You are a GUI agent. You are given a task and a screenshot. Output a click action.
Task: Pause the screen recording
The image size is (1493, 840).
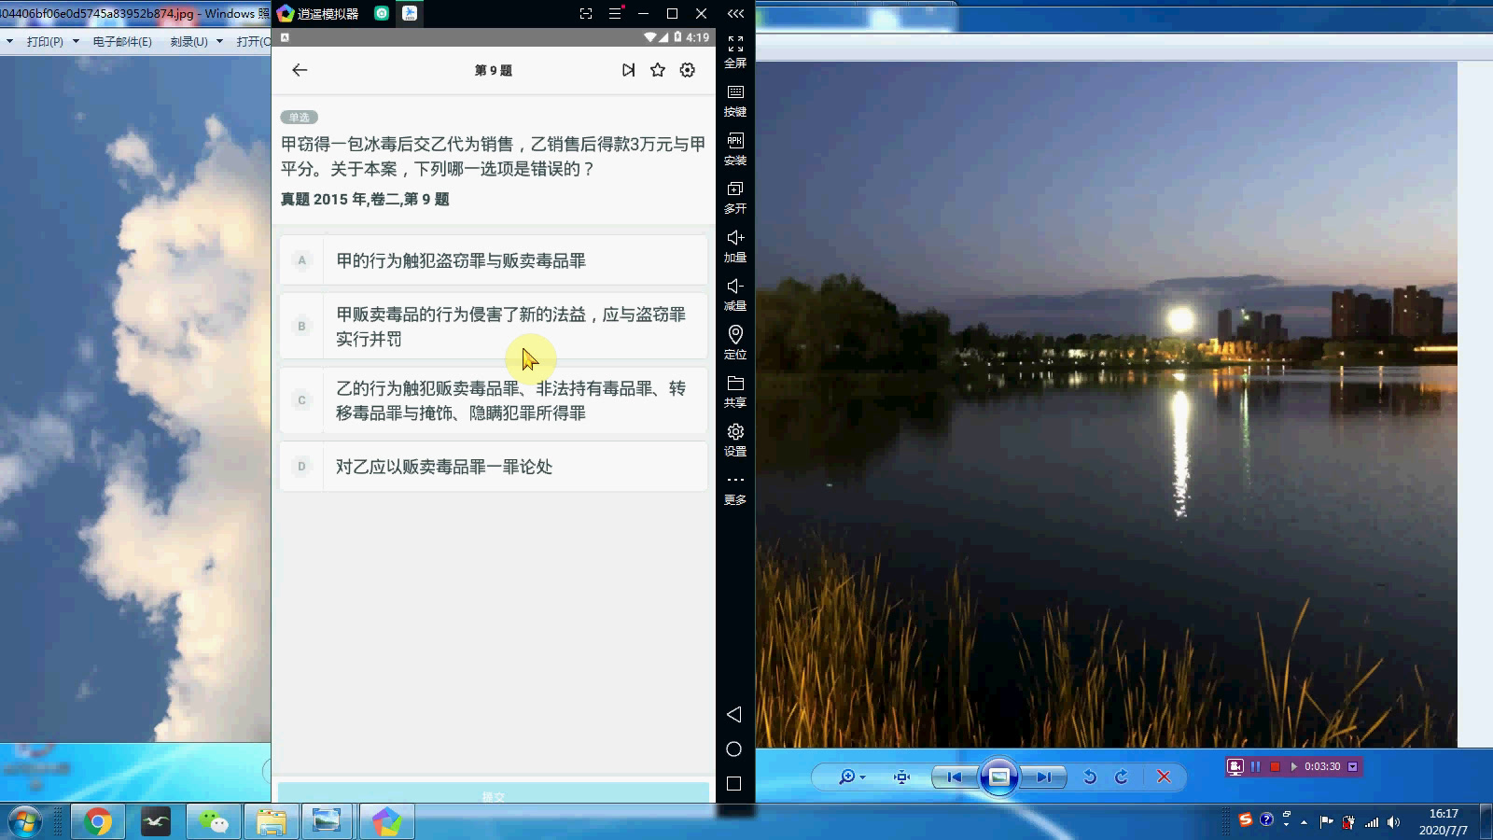tap(1255, 766)
